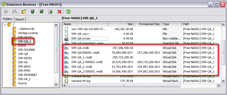Switch to the Folders tab
Image resolution: width=227 pixels, height=95 pixels.
click(x=8, y=19)
